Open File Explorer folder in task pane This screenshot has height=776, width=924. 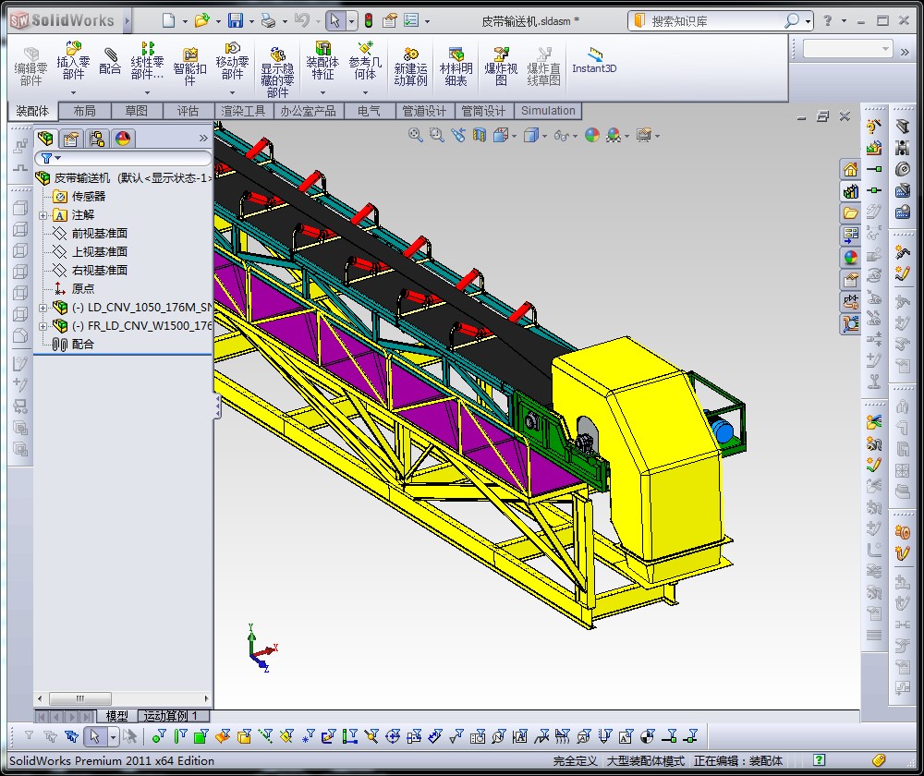850,213
